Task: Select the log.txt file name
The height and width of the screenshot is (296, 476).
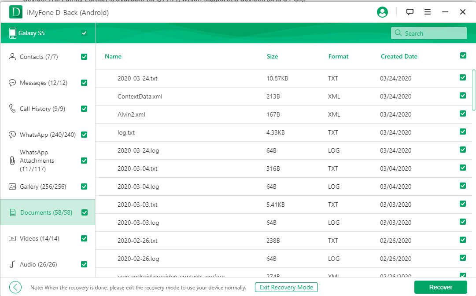Action: point(126,132)
